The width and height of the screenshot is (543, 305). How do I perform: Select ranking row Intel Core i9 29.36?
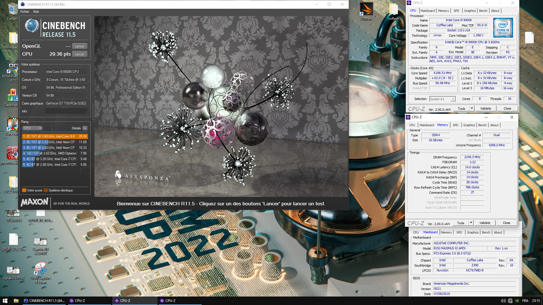pos(55,136)
